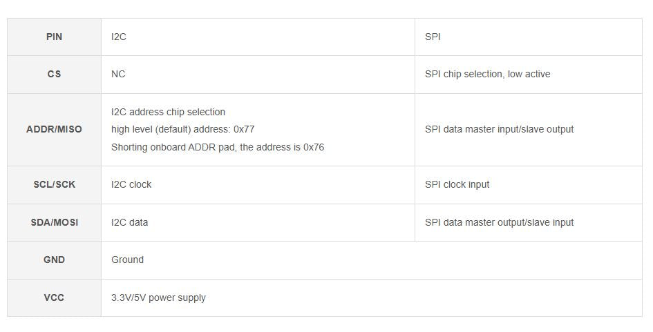
Task: Click the PIN header cell
Action: [x=54, y=37]
